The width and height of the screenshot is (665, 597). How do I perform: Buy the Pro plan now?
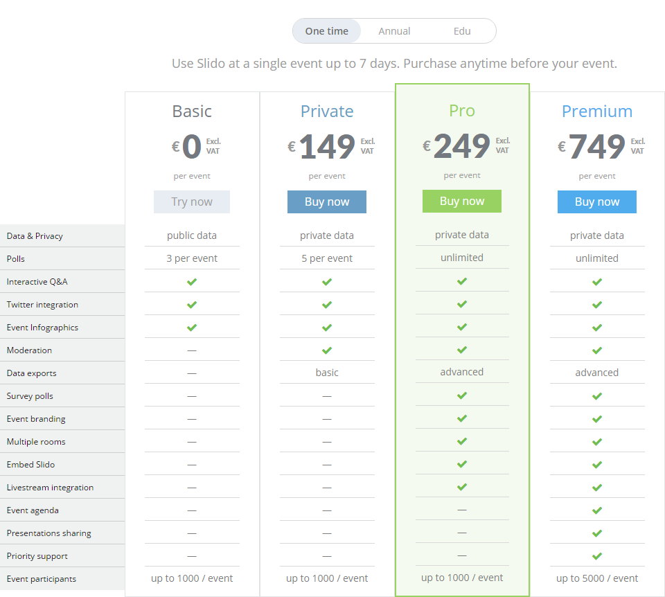click(x=462, y=202)
